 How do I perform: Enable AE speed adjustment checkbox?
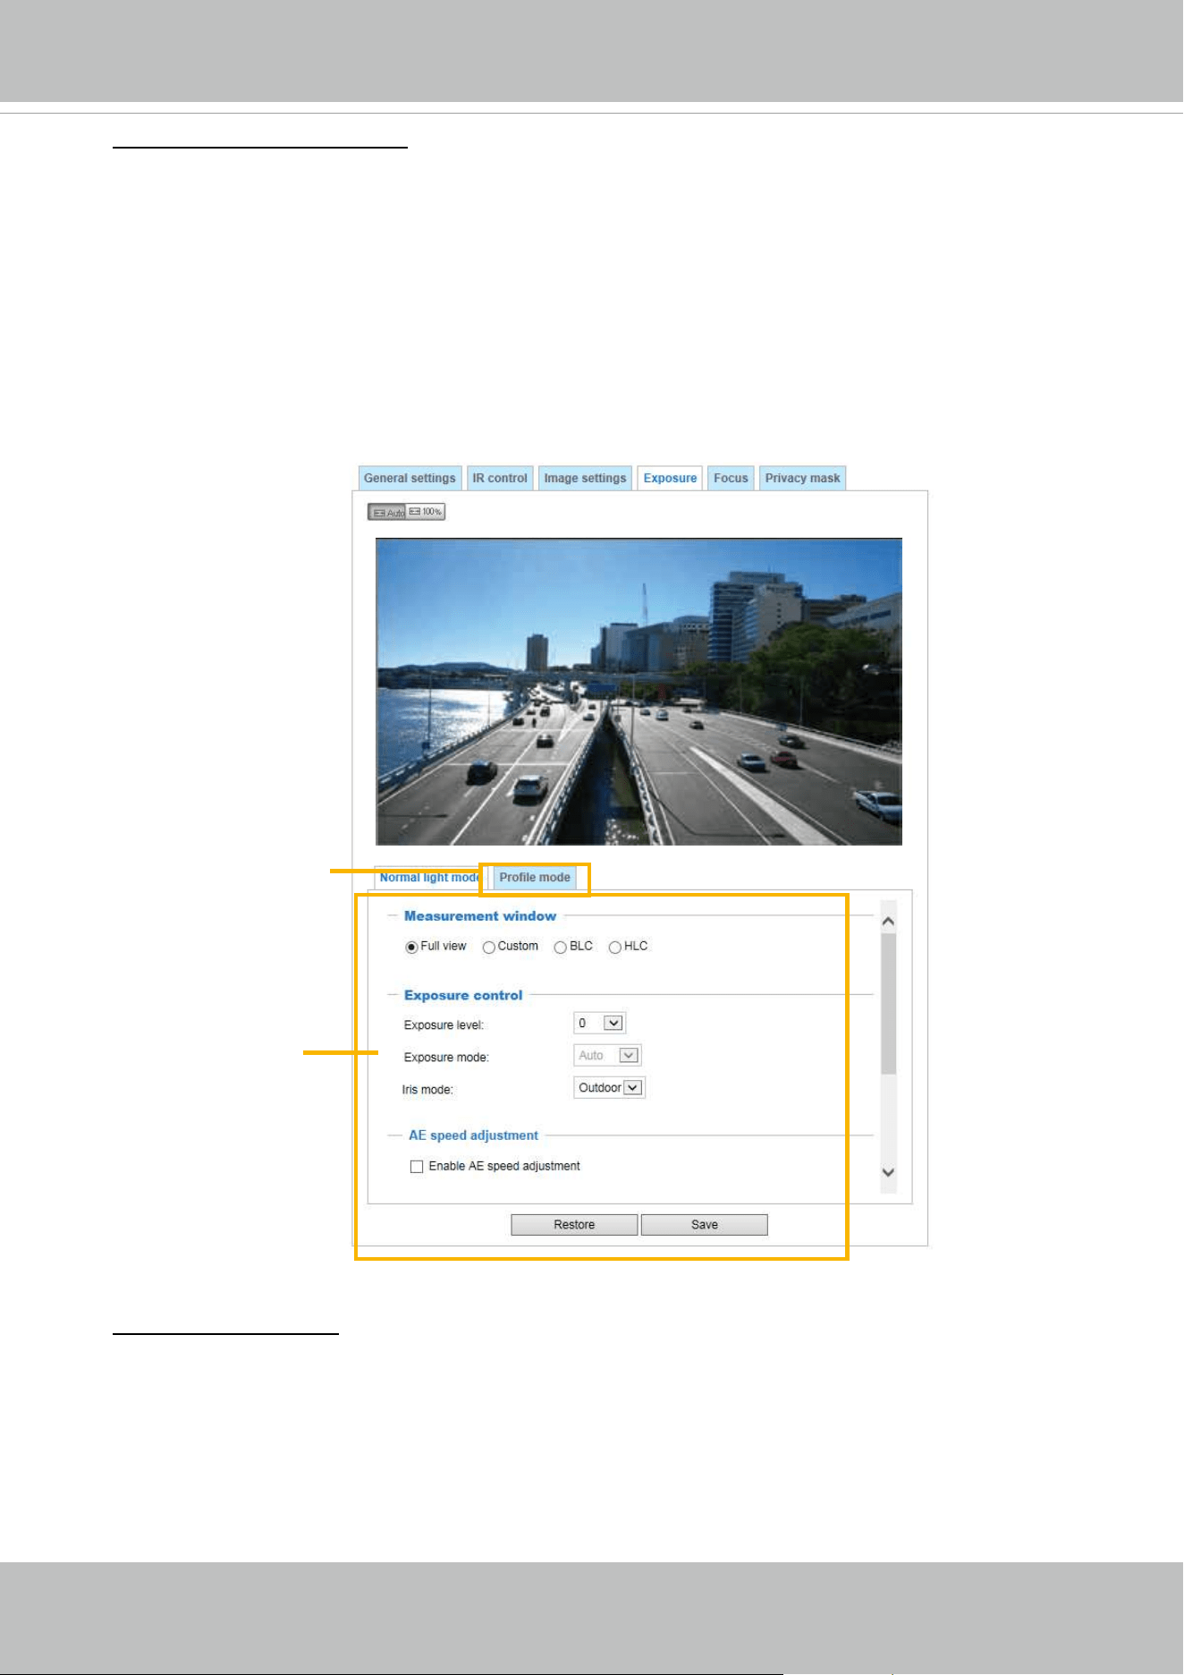point(417,1167)
